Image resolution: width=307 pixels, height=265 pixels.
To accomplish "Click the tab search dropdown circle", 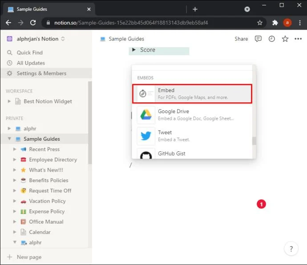I will (247, 9).
